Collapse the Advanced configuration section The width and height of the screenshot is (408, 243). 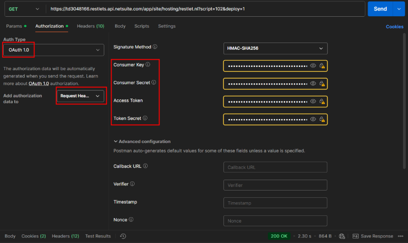pos(142,142)
